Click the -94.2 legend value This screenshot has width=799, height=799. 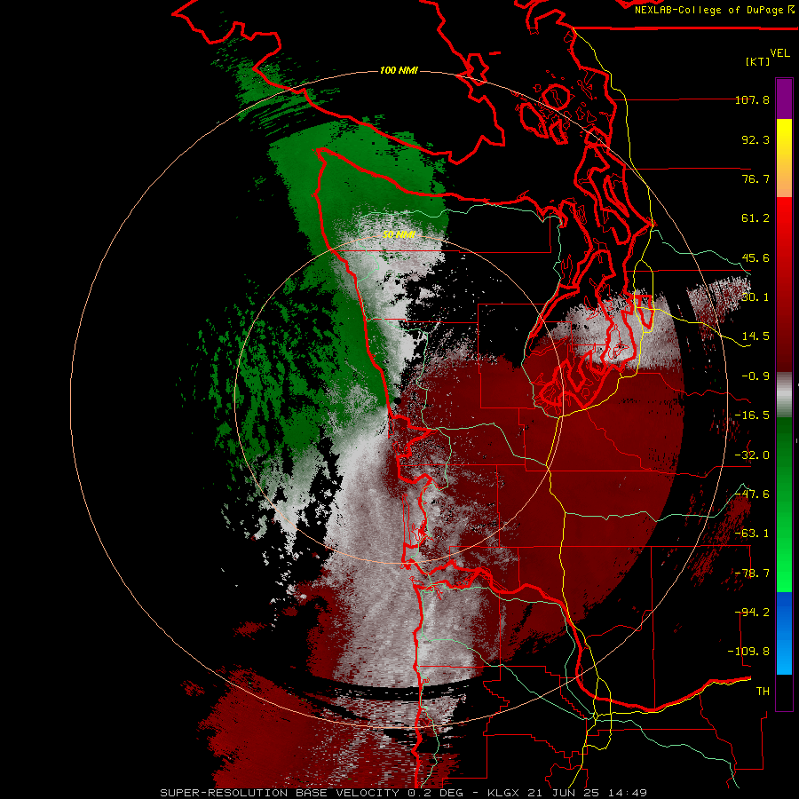(752, 613)
